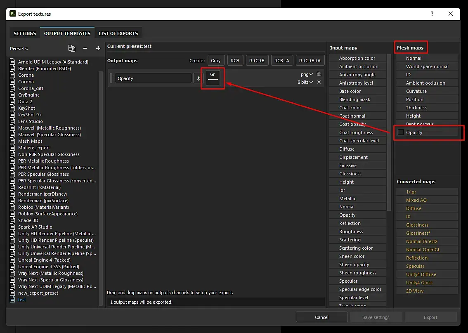Select Base color in Input maps

358,91
